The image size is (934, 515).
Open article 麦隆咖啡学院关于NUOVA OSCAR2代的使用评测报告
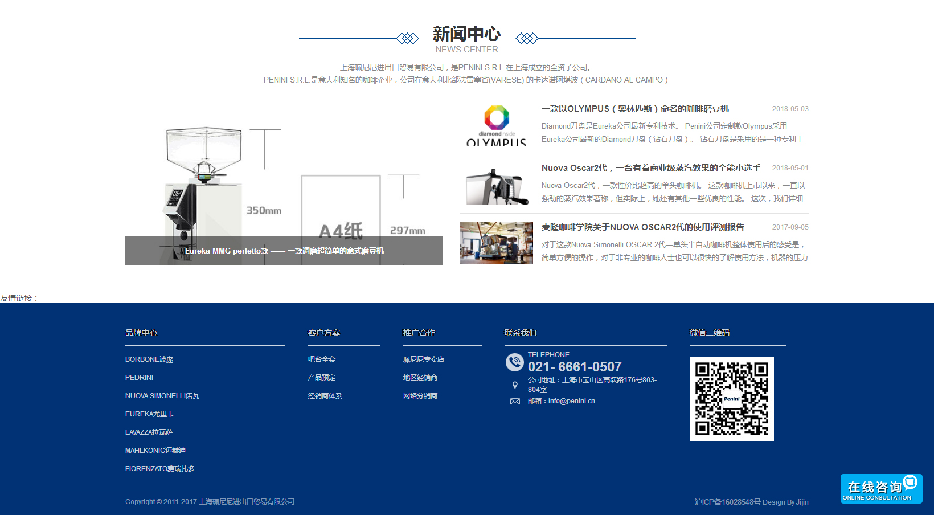643,227
